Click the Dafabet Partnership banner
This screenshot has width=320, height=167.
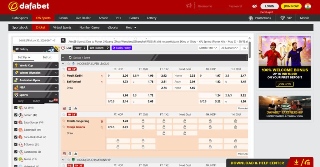284,107
